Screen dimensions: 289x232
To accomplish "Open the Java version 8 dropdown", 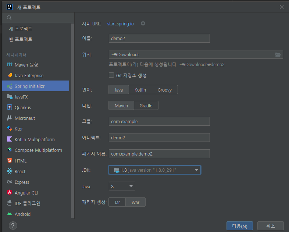I will pyautogui.click(x=122, y=186).
